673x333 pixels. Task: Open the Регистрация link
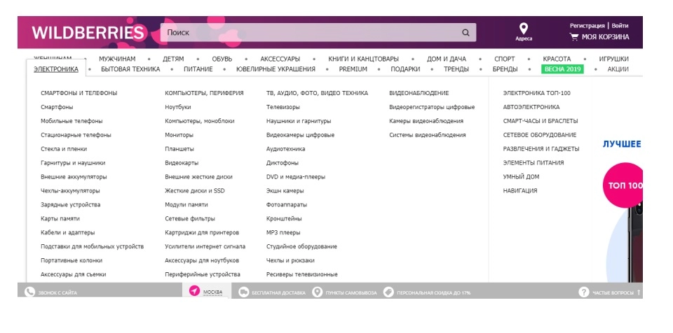[x=587, y=26]
